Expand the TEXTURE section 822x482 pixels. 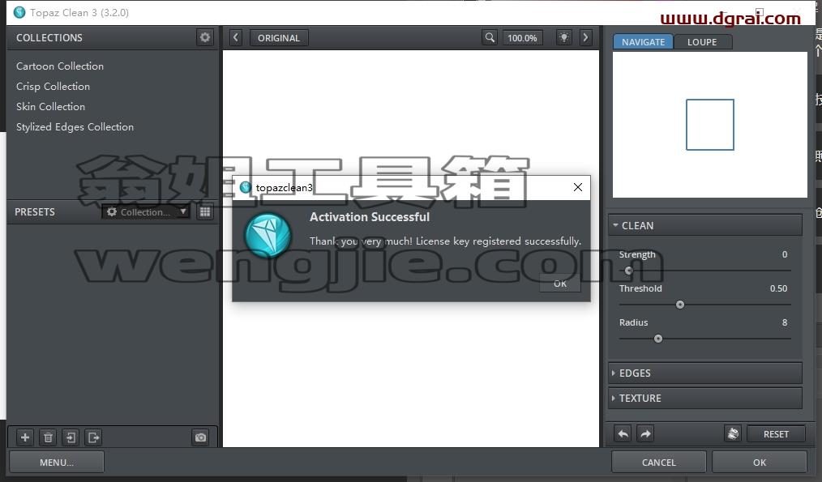tap(704, 399)
